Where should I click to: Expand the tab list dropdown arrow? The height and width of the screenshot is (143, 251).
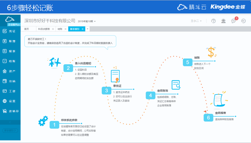87,29
